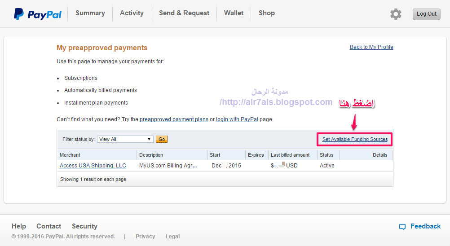Open the Security footer link
This screenshot has height=246, width=450.
[x=84, y=226]
